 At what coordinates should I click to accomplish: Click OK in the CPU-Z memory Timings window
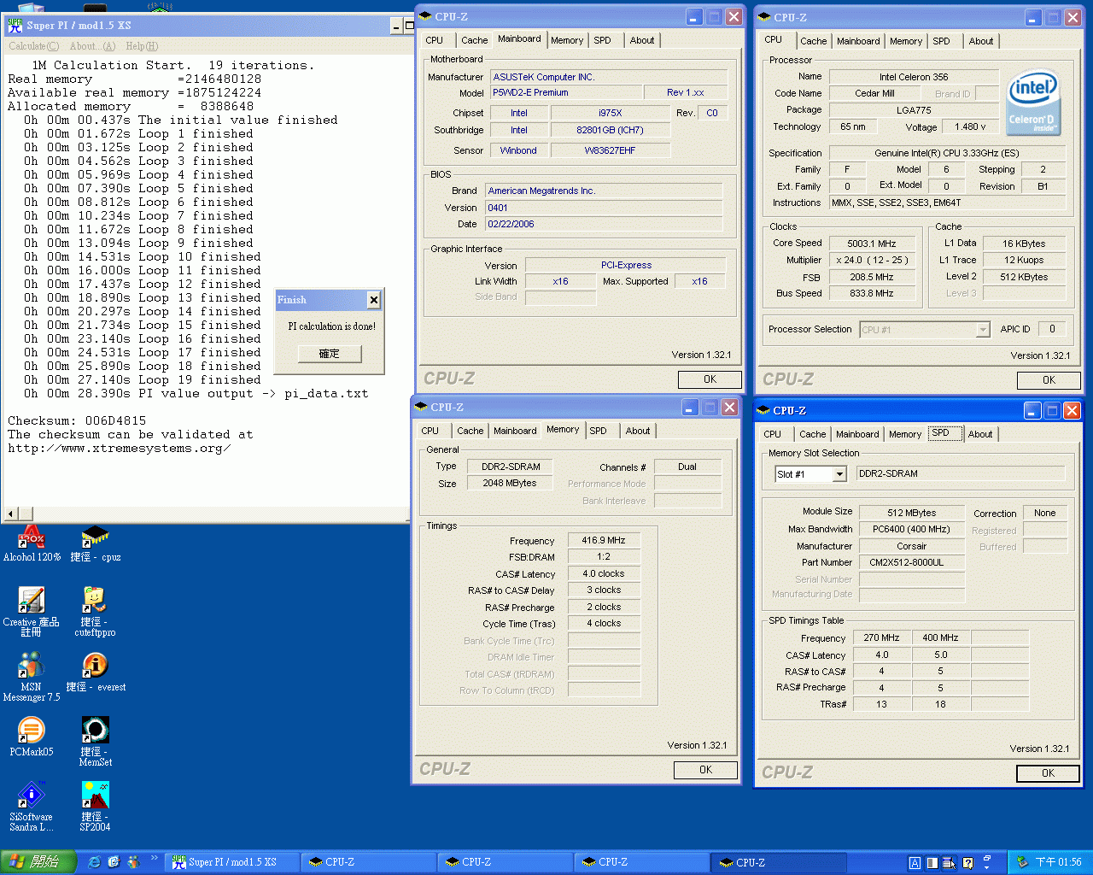point(705,770)
